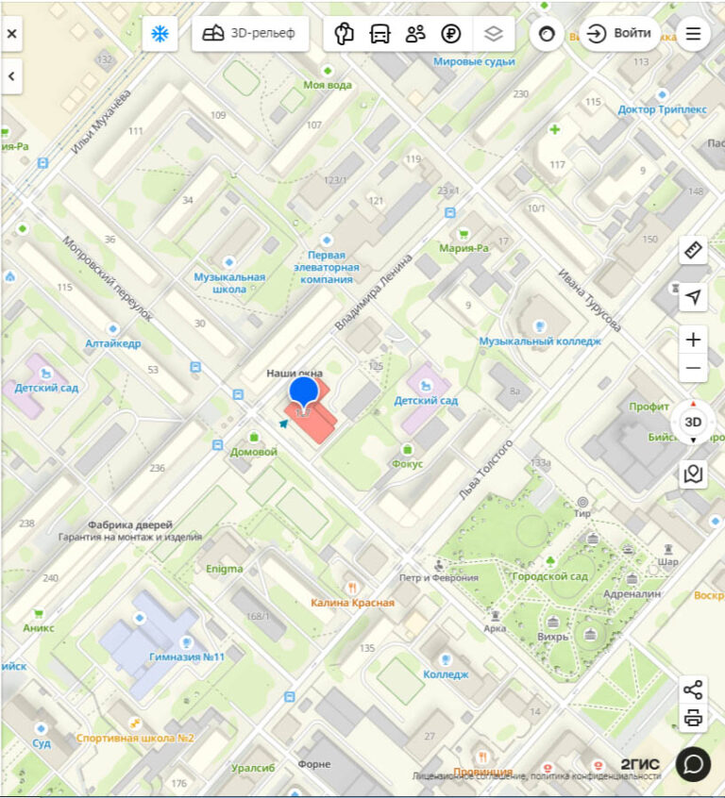Select the Адреналин attraction label
The width and height of the screenshot is (725, 798).
pyautogui.click(x=632, y=593)
